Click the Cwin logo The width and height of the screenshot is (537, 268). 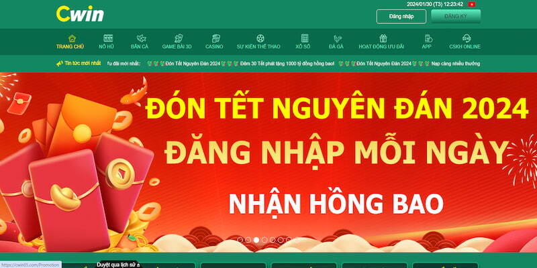point(80,13)
